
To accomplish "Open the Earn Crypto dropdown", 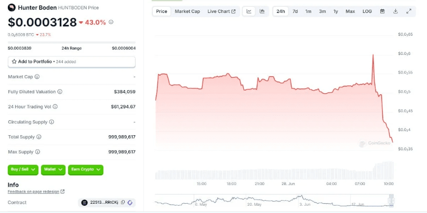I will pos(86,169).
